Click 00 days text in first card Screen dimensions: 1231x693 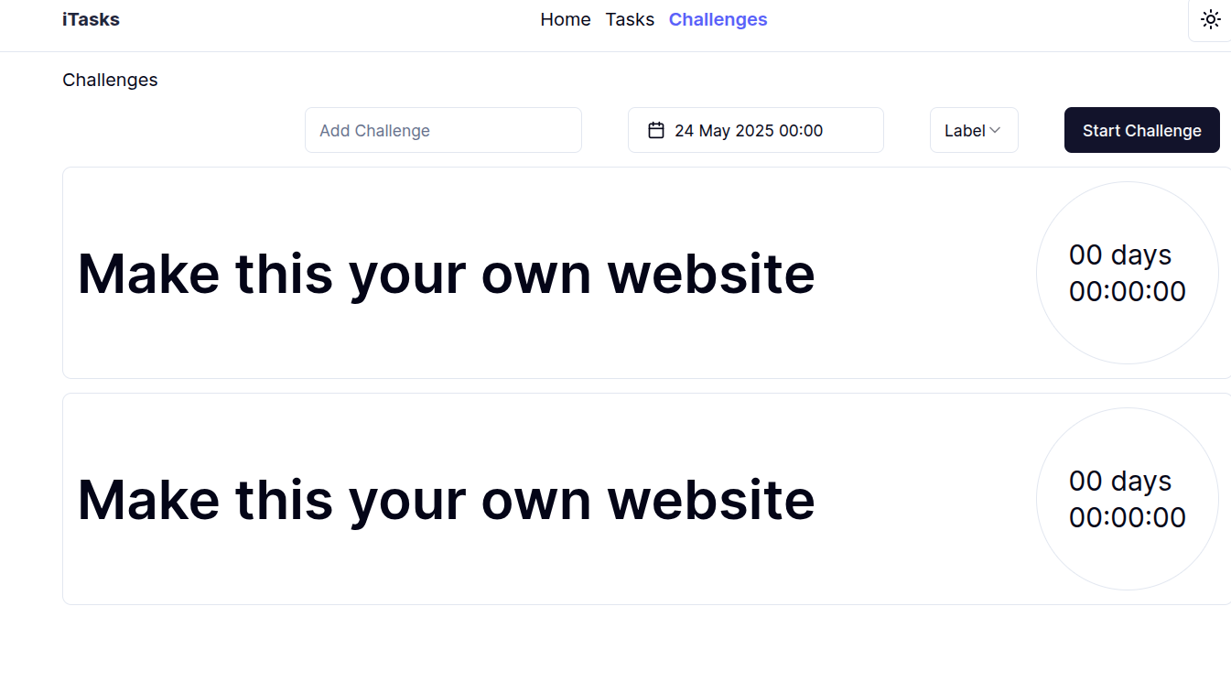coord(1120,254)
